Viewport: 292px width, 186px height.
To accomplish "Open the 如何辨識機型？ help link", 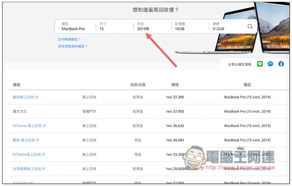I will point(69,39).
